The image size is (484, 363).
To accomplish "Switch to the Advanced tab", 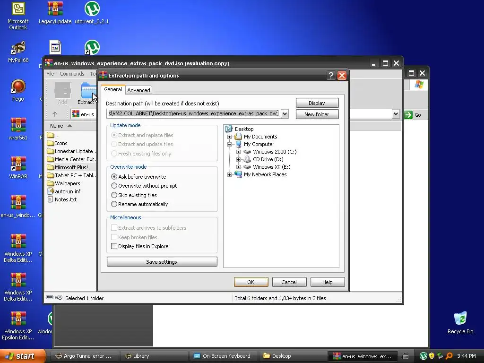I will click(x=138, y=90).
